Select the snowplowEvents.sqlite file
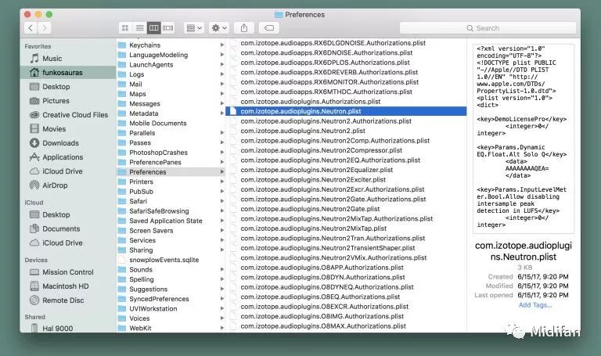 point(171,260)
